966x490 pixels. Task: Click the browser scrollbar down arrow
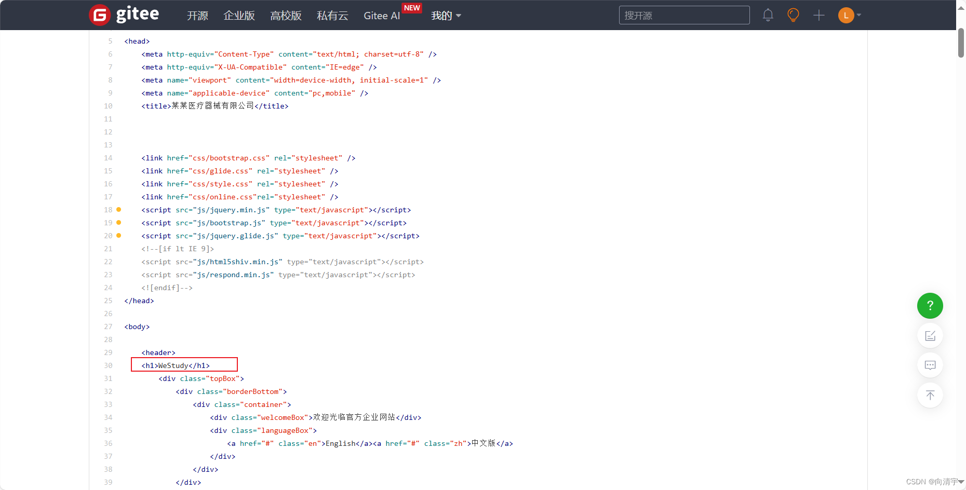[961, 482]
